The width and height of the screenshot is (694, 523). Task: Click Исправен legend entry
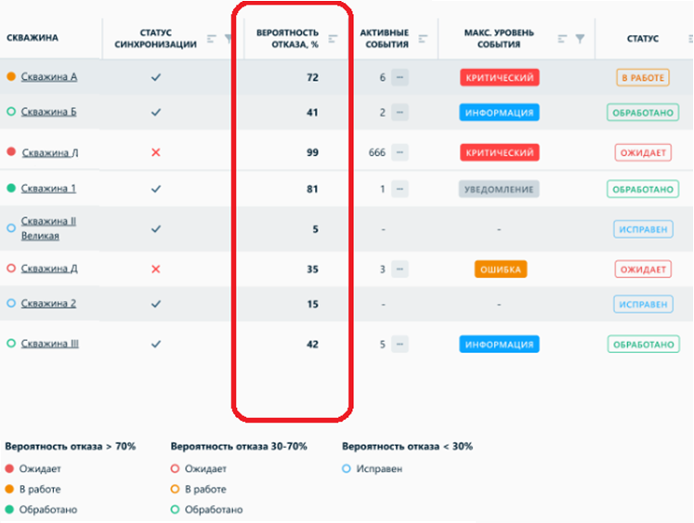[x=373, y=468]
